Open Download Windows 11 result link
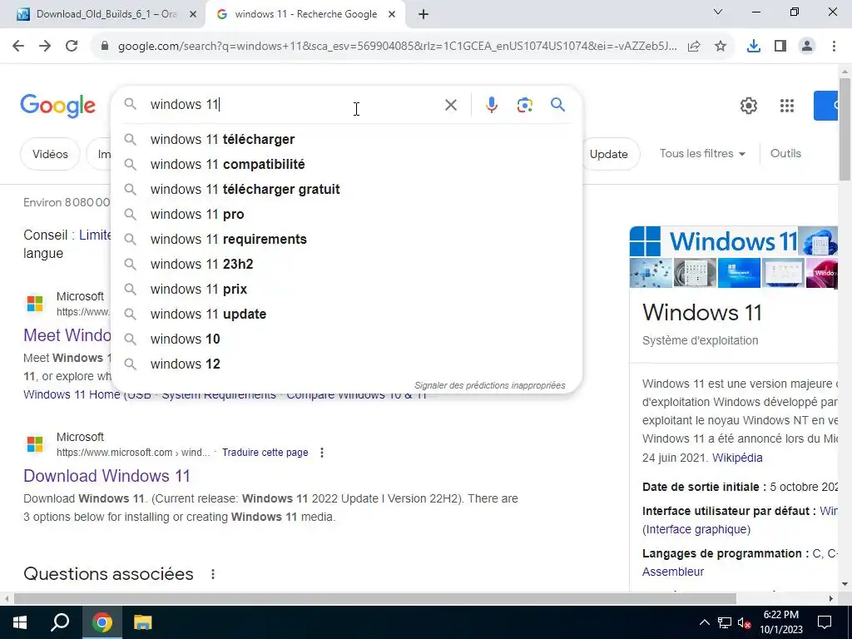 (106, 476)
